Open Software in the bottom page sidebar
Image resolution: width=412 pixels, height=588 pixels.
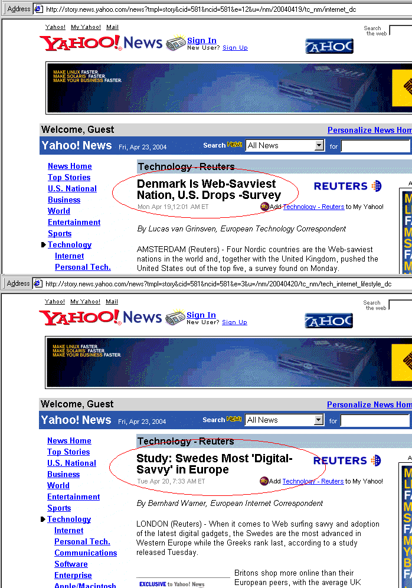pos(71,564)
